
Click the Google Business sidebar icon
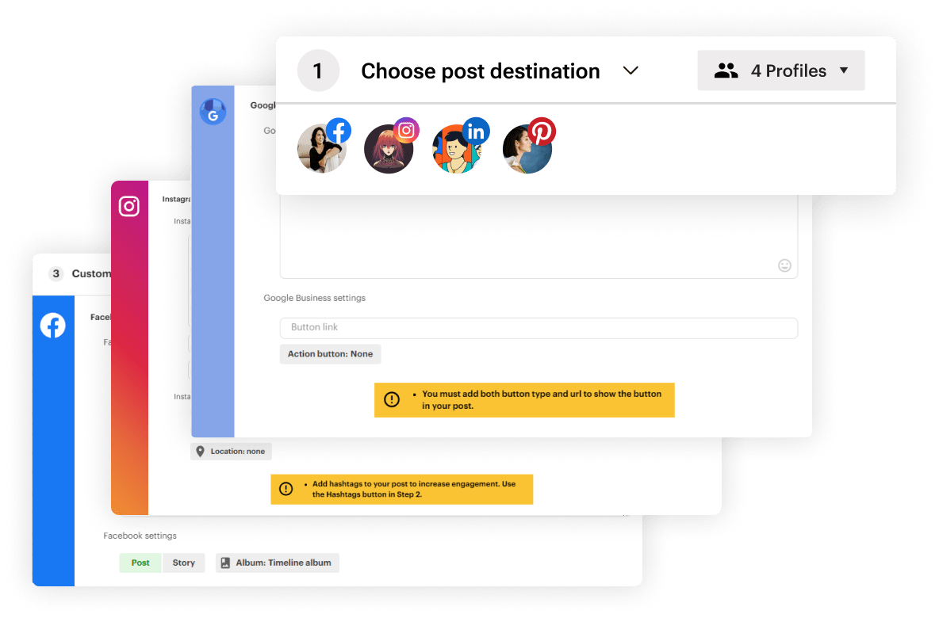click(213, 111)
